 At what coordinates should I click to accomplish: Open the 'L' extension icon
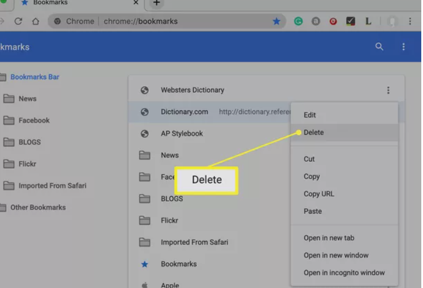pyautogui.click(x=368, y=21)
